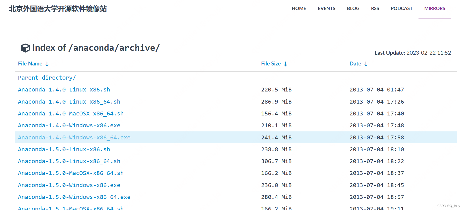Click the File Name sort arrow icon
Screen dimensions: 464x210
point(47,64)
